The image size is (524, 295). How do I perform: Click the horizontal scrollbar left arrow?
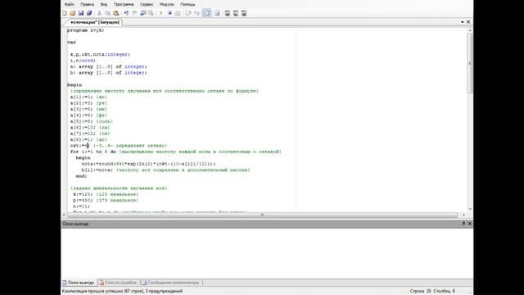click(64, 215)
